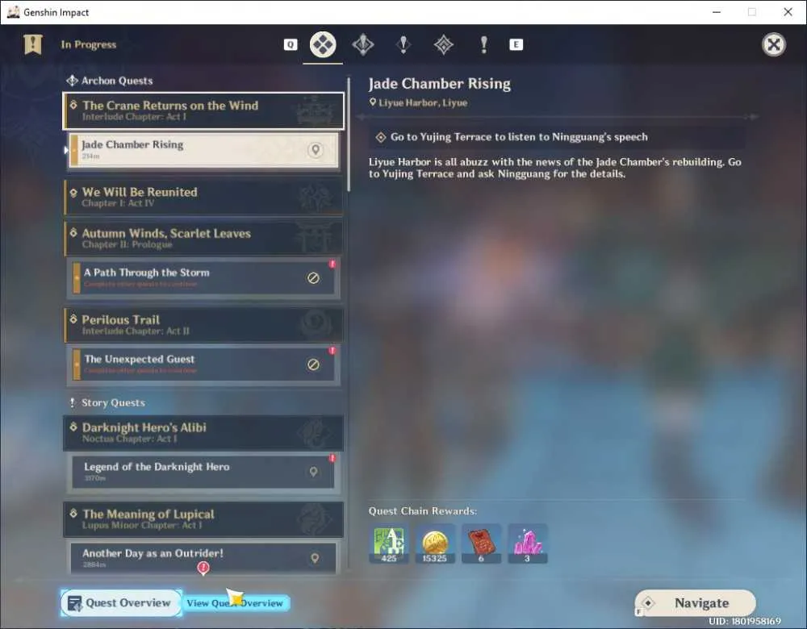This screenshot has height=629, width=807.
Task: Minimize the Genshin Impact window
Action: tap(717, 12)
